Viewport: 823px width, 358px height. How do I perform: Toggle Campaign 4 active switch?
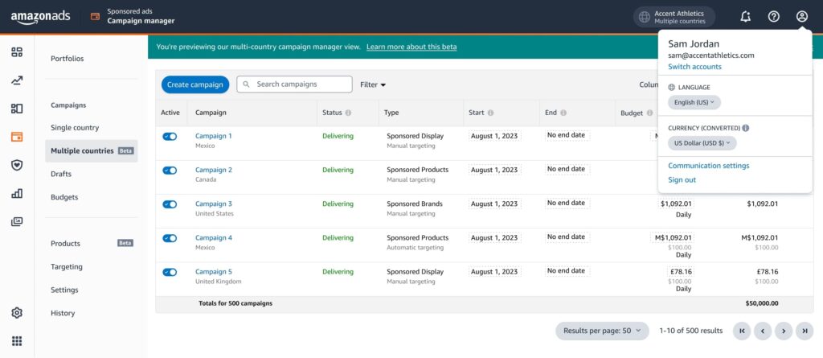coord(170,238)
